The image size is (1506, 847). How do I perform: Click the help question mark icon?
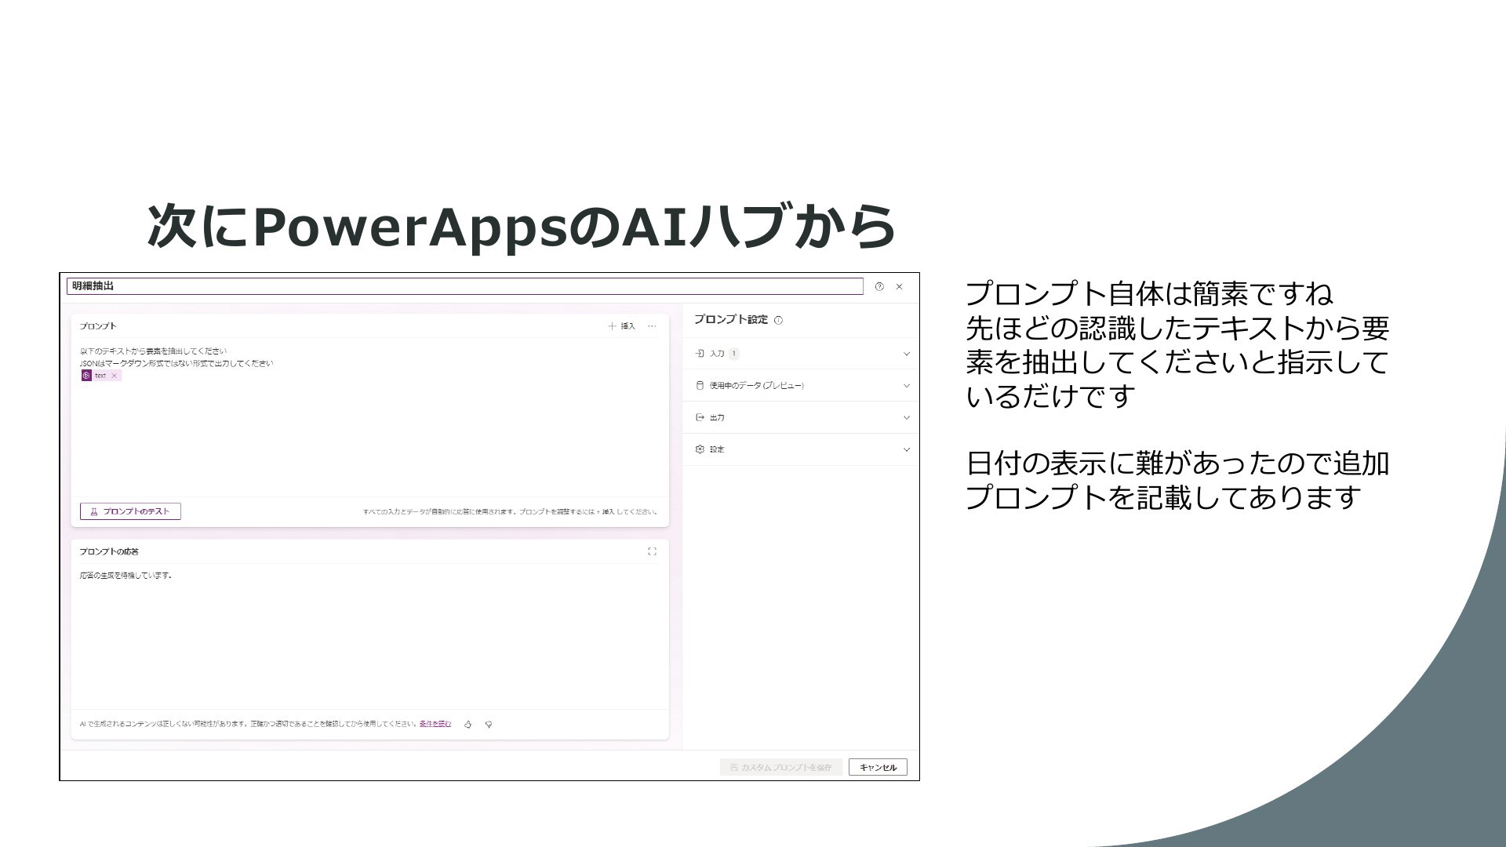[879, 287]
